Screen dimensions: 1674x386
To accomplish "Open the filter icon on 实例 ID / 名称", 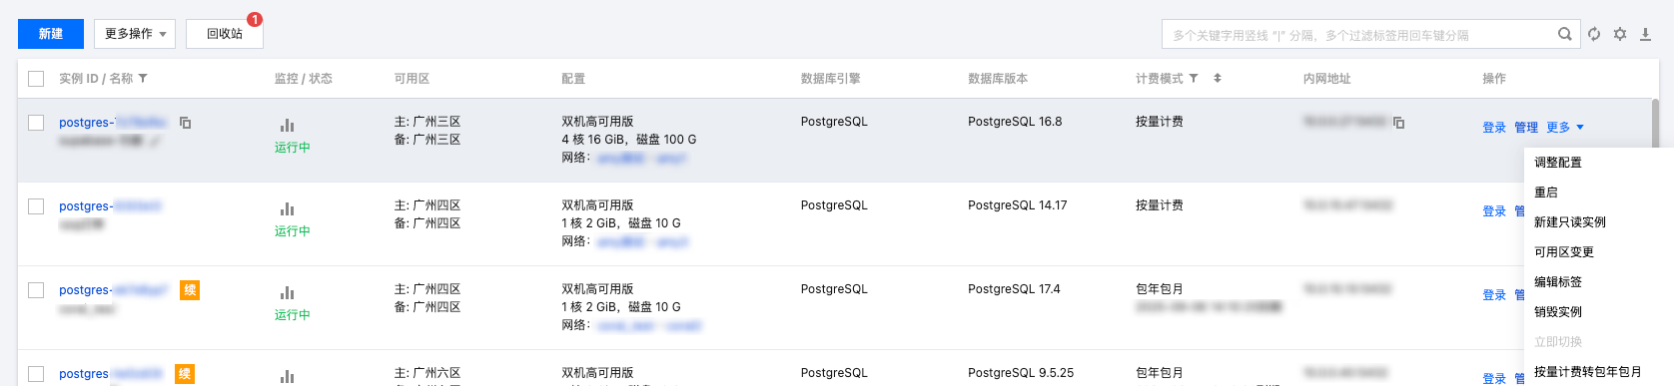I will [x=143, y=78].
